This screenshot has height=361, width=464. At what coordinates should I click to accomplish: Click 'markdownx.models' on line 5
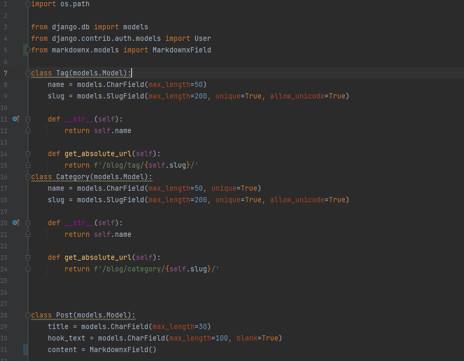85,50
